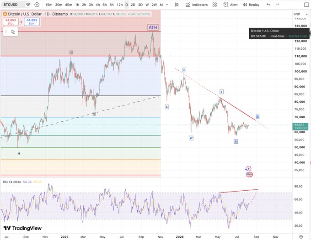Select the daily D interval

[x=127, y=5]
